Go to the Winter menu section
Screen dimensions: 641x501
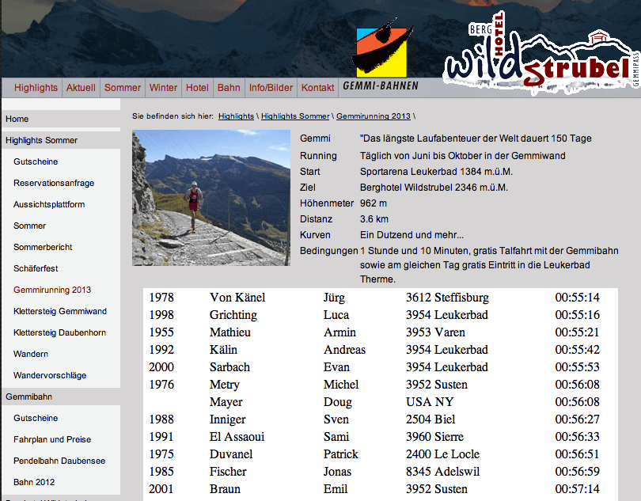(163, 88)
